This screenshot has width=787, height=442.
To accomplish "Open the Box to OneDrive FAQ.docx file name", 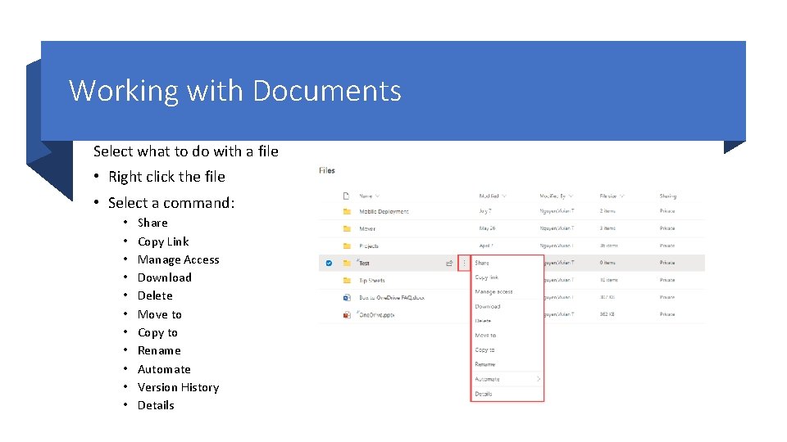I will [x=392, y=298].
